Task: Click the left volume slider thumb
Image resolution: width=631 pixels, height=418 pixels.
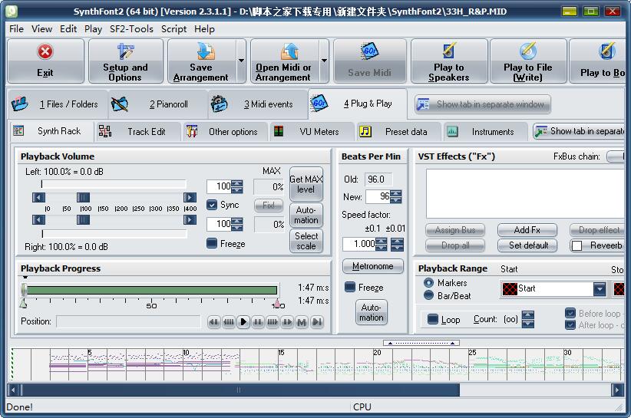Action: (84, 197)
